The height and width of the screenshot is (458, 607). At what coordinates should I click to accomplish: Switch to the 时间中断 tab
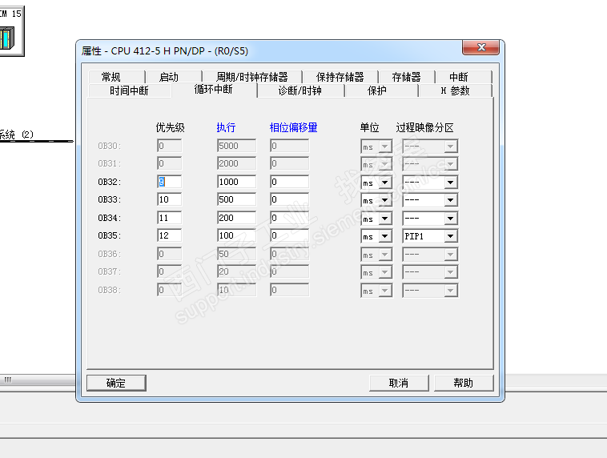[129, 90]
